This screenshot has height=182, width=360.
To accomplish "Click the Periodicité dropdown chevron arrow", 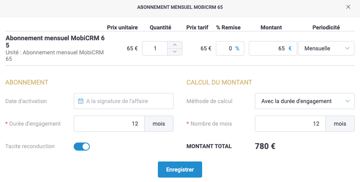I will (x=348, y=48).
